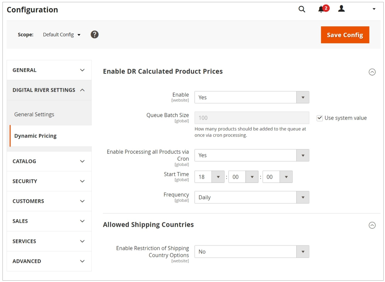Select the Dynamic Pricing menu item
The width and height of the screenshot is (385, 282).
point(36,136)
